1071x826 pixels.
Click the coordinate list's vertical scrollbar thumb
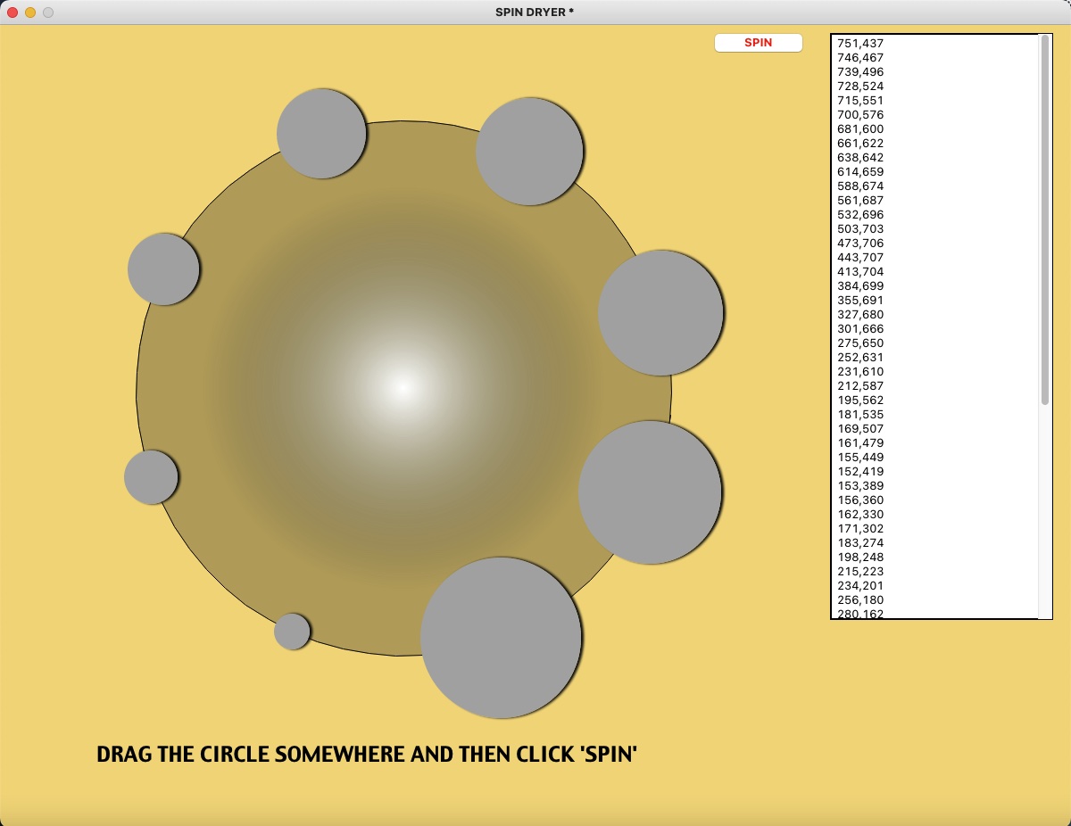point(1045,219)
